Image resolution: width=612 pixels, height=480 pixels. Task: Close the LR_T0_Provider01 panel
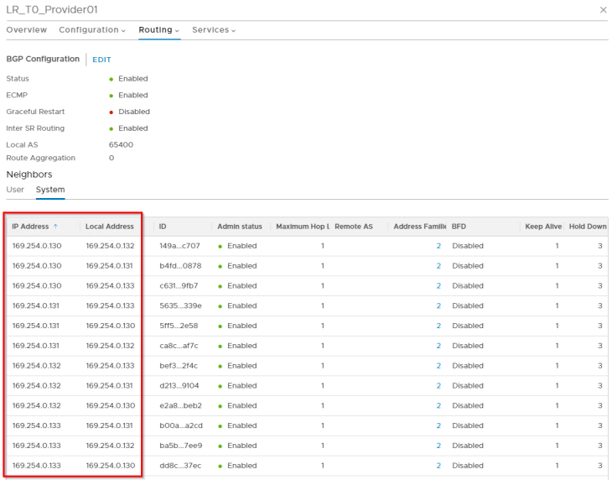coord(604,9)
